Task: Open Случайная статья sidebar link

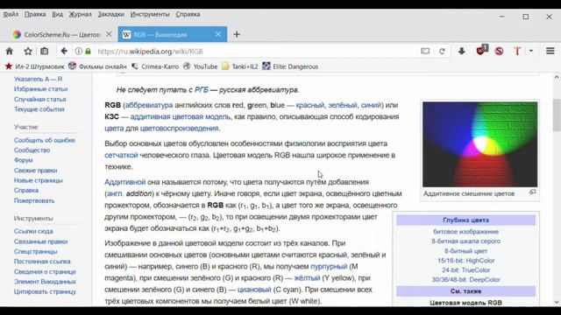Action: point(40,99)
